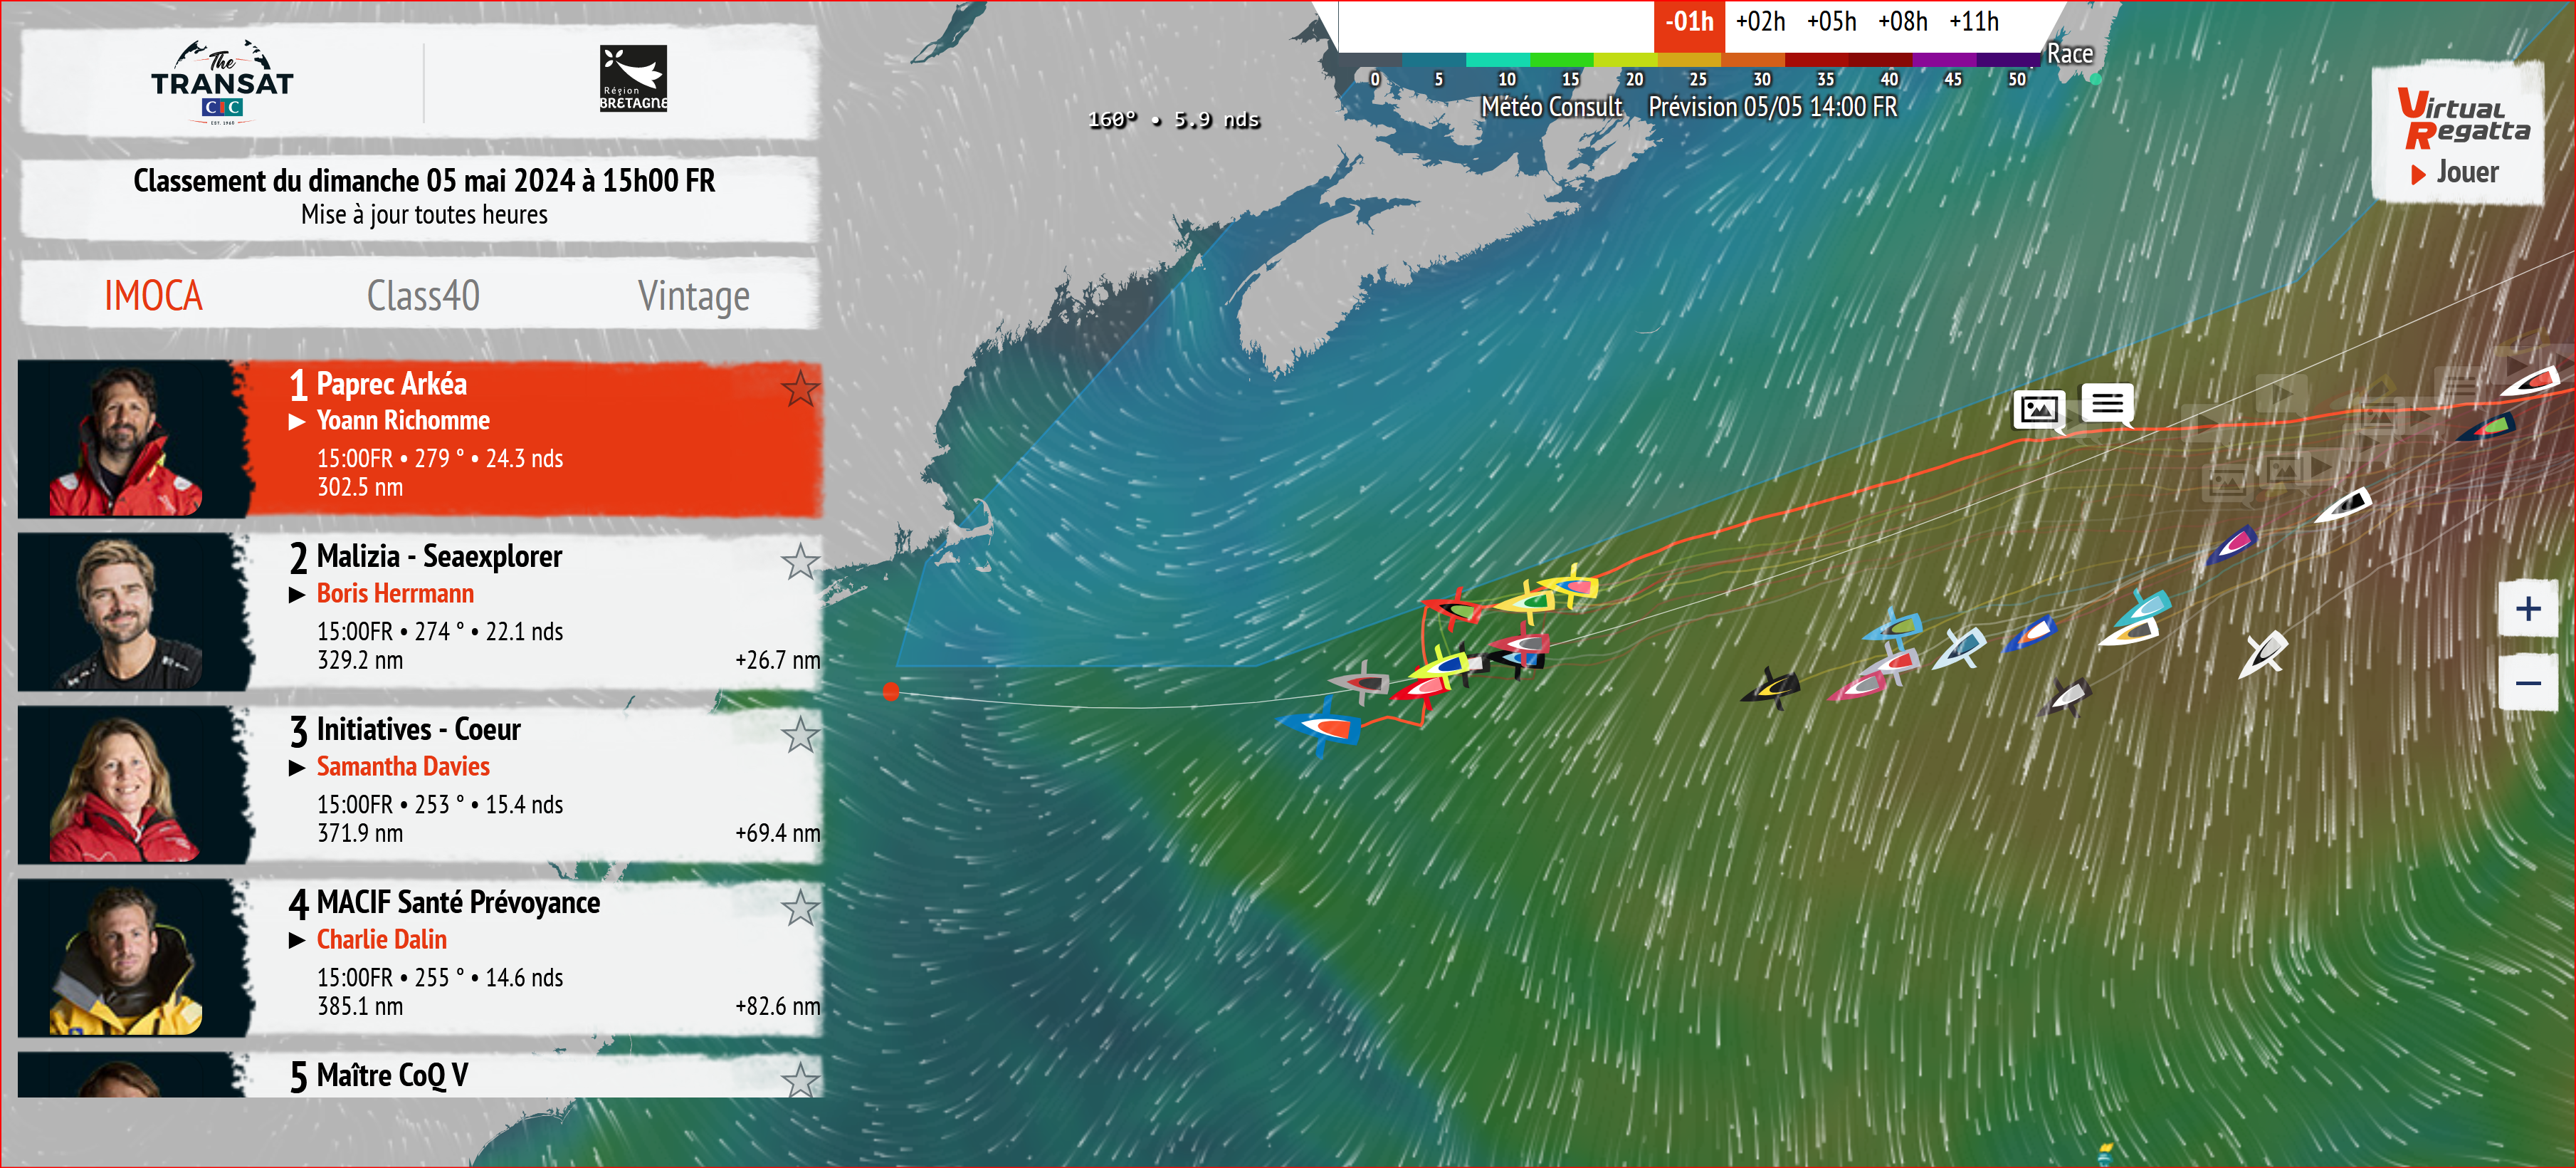Favorite Paprec Arkéa with its star
Screen dimensions: 2576x1168
[x=800, y=388]
